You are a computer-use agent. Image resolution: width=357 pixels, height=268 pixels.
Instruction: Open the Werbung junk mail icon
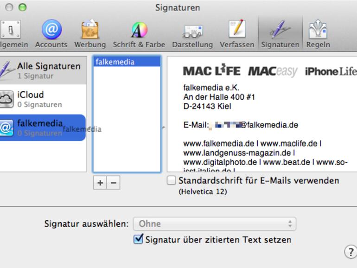tap(90, 29)
